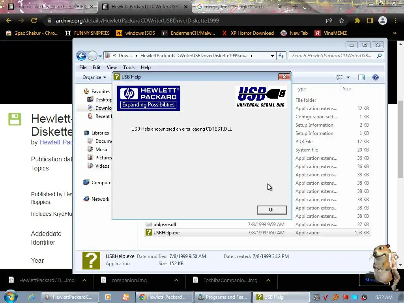
Task: Expand companion.img download options
Action: (176, 281)
